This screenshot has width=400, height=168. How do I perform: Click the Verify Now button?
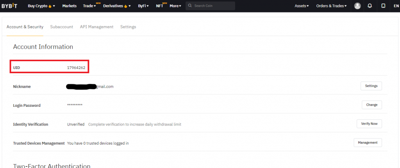click(x=369, y=124)
